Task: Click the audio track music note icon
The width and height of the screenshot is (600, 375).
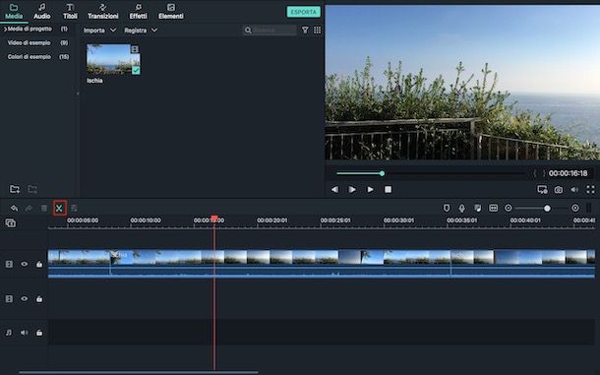Action: 9,333
